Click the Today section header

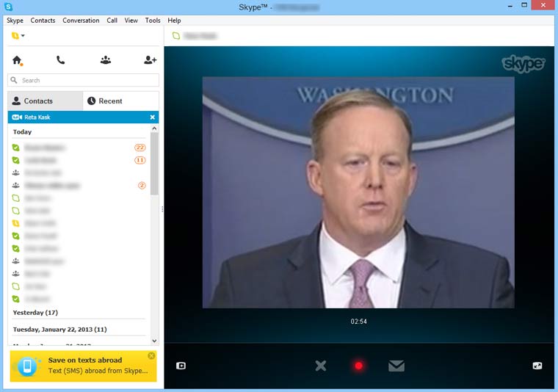[22, 132]
